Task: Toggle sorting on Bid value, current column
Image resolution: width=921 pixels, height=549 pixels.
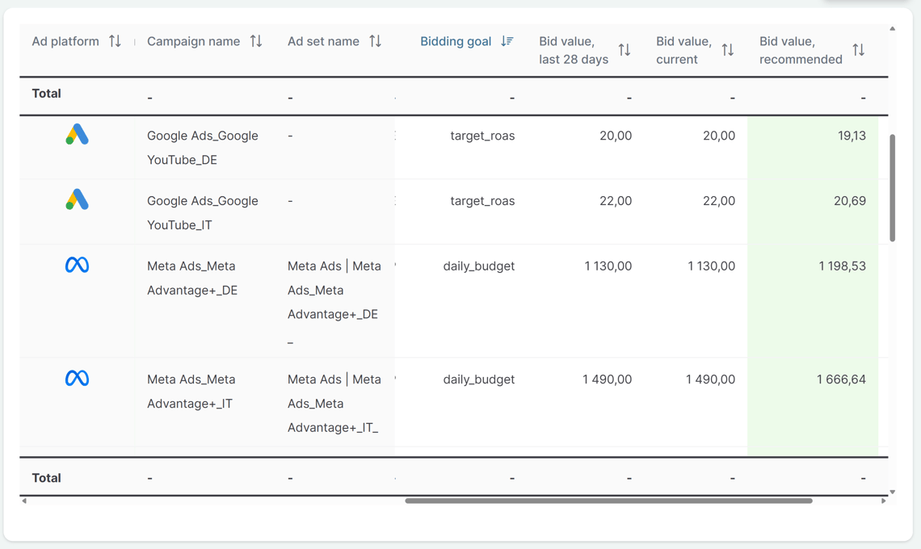Action: click(x=729, y=49)
